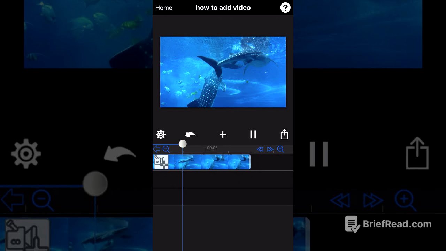Go back to Home

(164, 8)
